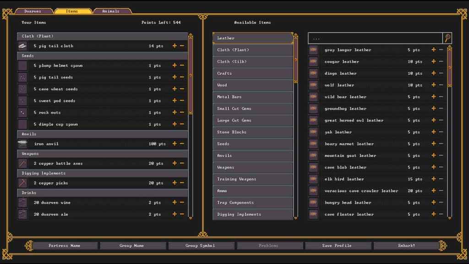The height and width of the screenshot is (264, 469).
Task: Click the rock nuts item icon
Action: [22, 112]
